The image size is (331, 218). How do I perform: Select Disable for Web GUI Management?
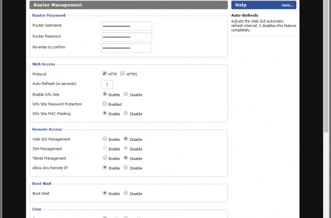pos(126,139)
